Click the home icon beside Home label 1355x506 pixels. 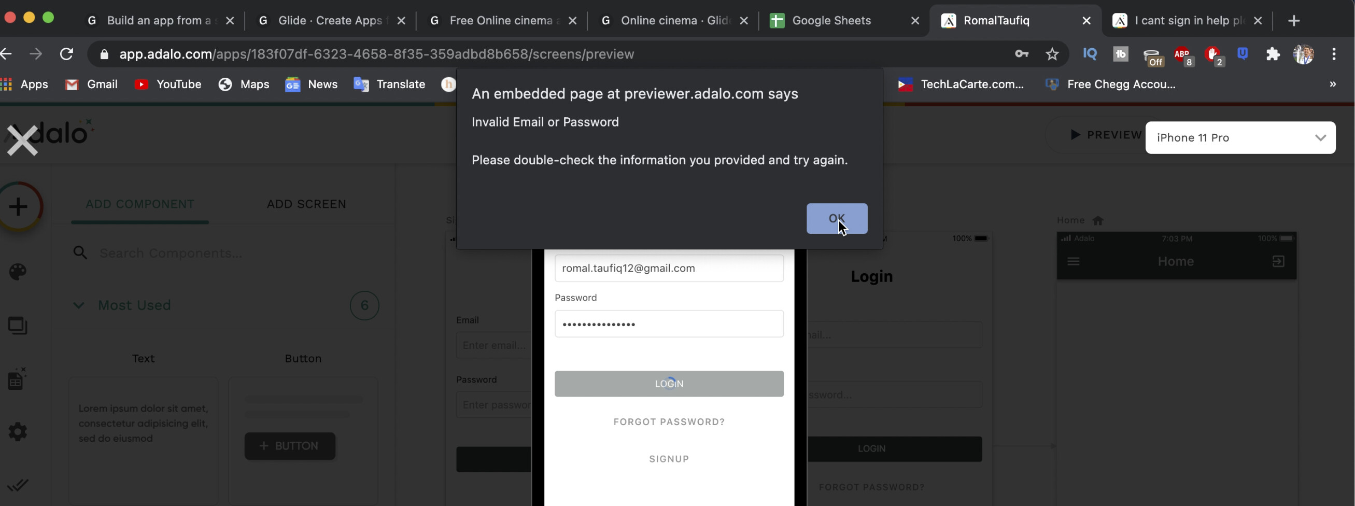pyautogui.click(x=1098, y=220)
